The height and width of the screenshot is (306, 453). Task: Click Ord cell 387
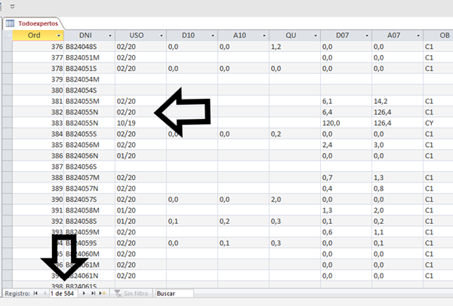point(39,167)
